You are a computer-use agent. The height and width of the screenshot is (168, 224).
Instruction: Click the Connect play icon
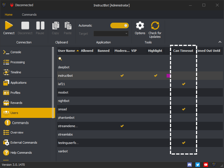pos(9,25)
